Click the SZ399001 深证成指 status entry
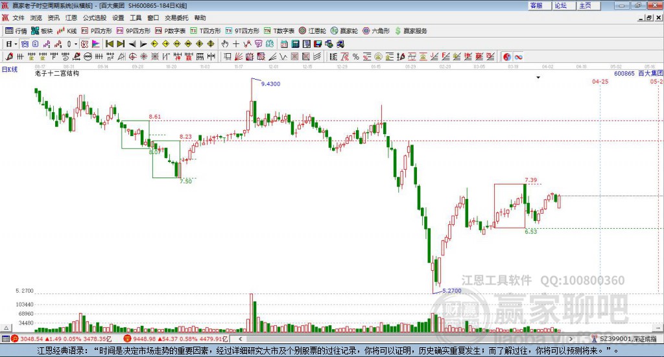664x357 pixels. pyautogui.click(x=628, y=339)
